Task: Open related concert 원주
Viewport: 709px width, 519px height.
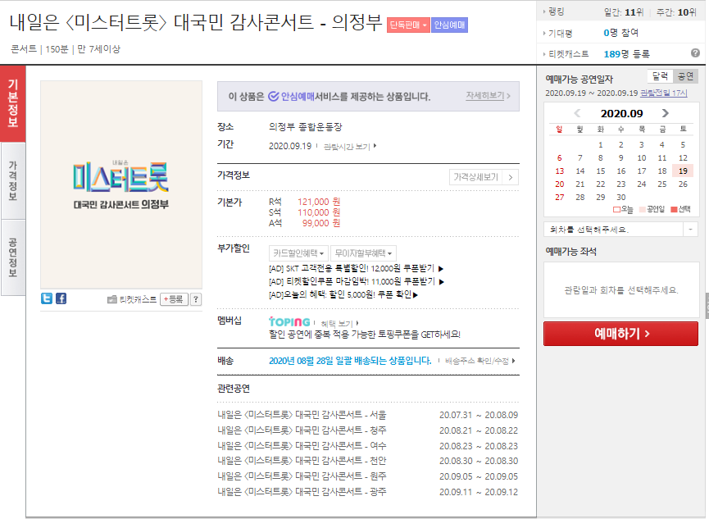Action: pyautogui.click(x=302, y=476)
